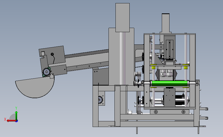This screenshot has width=223, height=137.
Task: Select the white ball knob handle
Action: pyautogui.click(x=188, y=63)
